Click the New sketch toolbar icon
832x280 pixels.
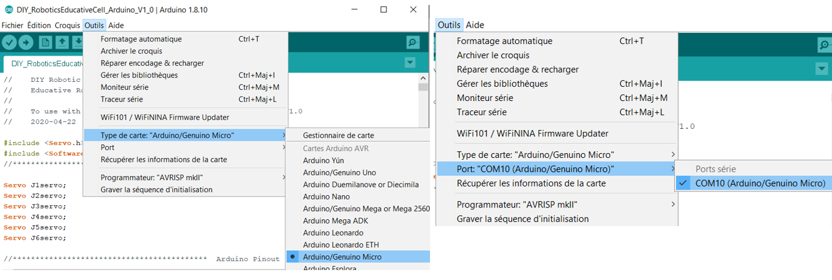coord(45,42)
